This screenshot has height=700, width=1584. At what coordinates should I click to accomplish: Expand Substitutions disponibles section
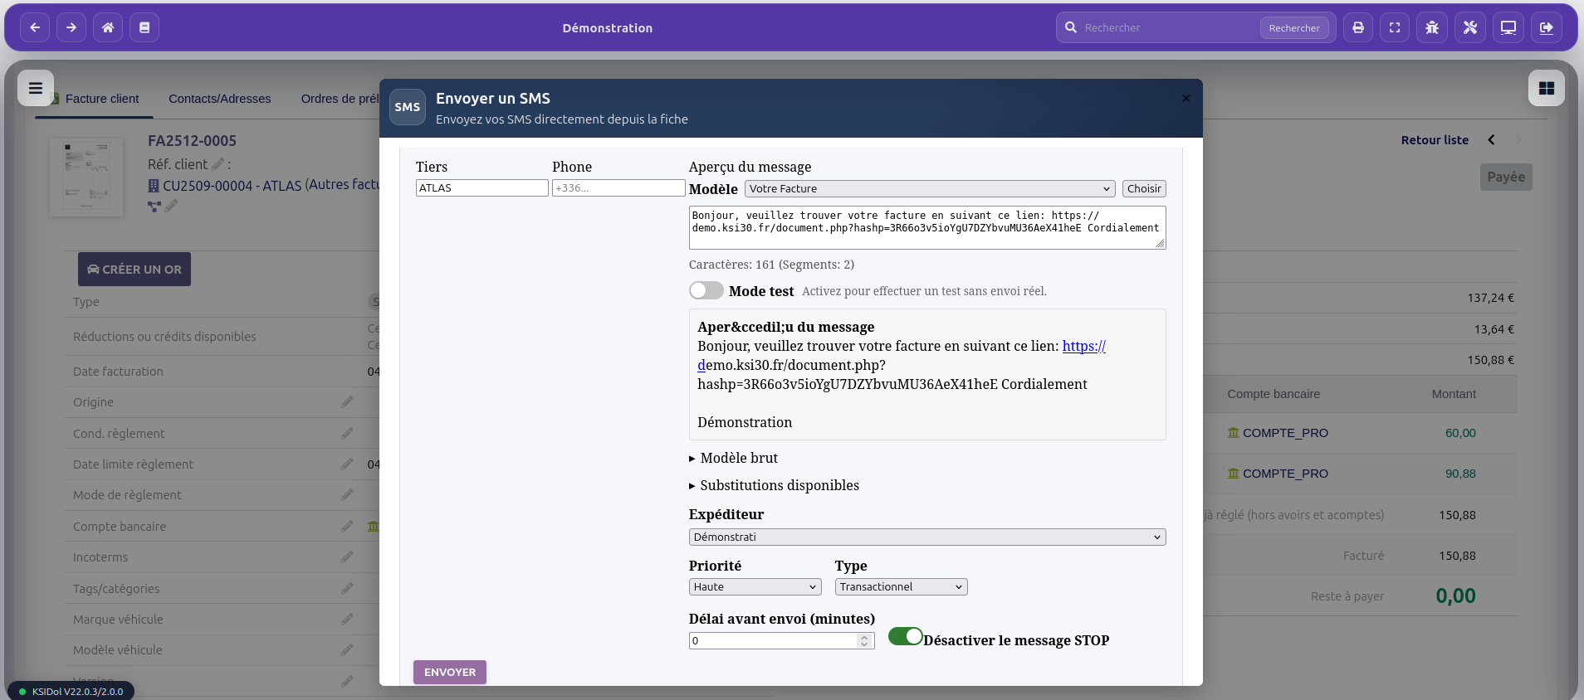click(x=779, y=485)
